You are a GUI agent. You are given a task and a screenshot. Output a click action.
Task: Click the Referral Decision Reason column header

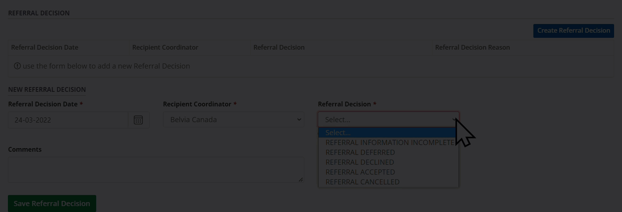click(472, 47)
